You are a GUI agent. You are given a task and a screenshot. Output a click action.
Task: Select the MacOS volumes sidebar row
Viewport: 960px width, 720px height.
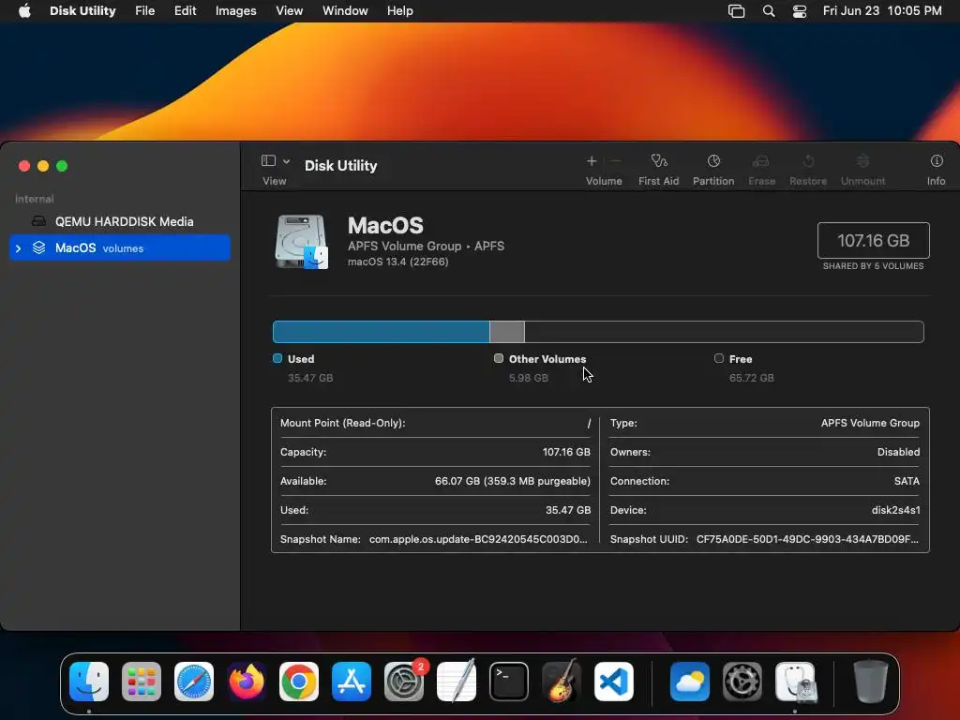click(x=120, y=247)
